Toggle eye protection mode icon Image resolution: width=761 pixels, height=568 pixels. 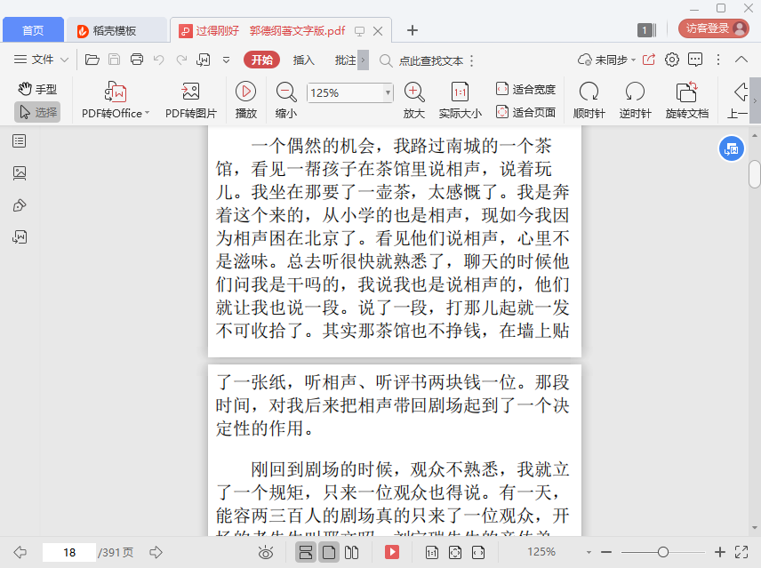(266, 553)
